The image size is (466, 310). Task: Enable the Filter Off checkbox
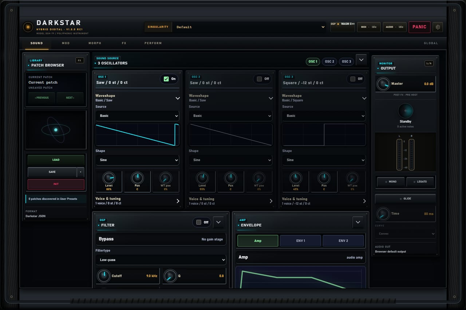(x=198, y=222)
